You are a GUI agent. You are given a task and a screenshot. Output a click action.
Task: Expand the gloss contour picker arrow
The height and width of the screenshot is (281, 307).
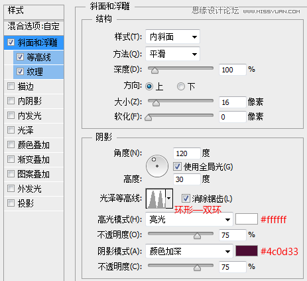[169, 199]
